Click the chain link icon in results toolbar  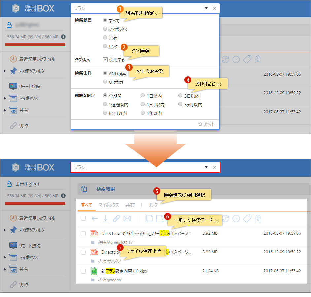tap(116, 218)
